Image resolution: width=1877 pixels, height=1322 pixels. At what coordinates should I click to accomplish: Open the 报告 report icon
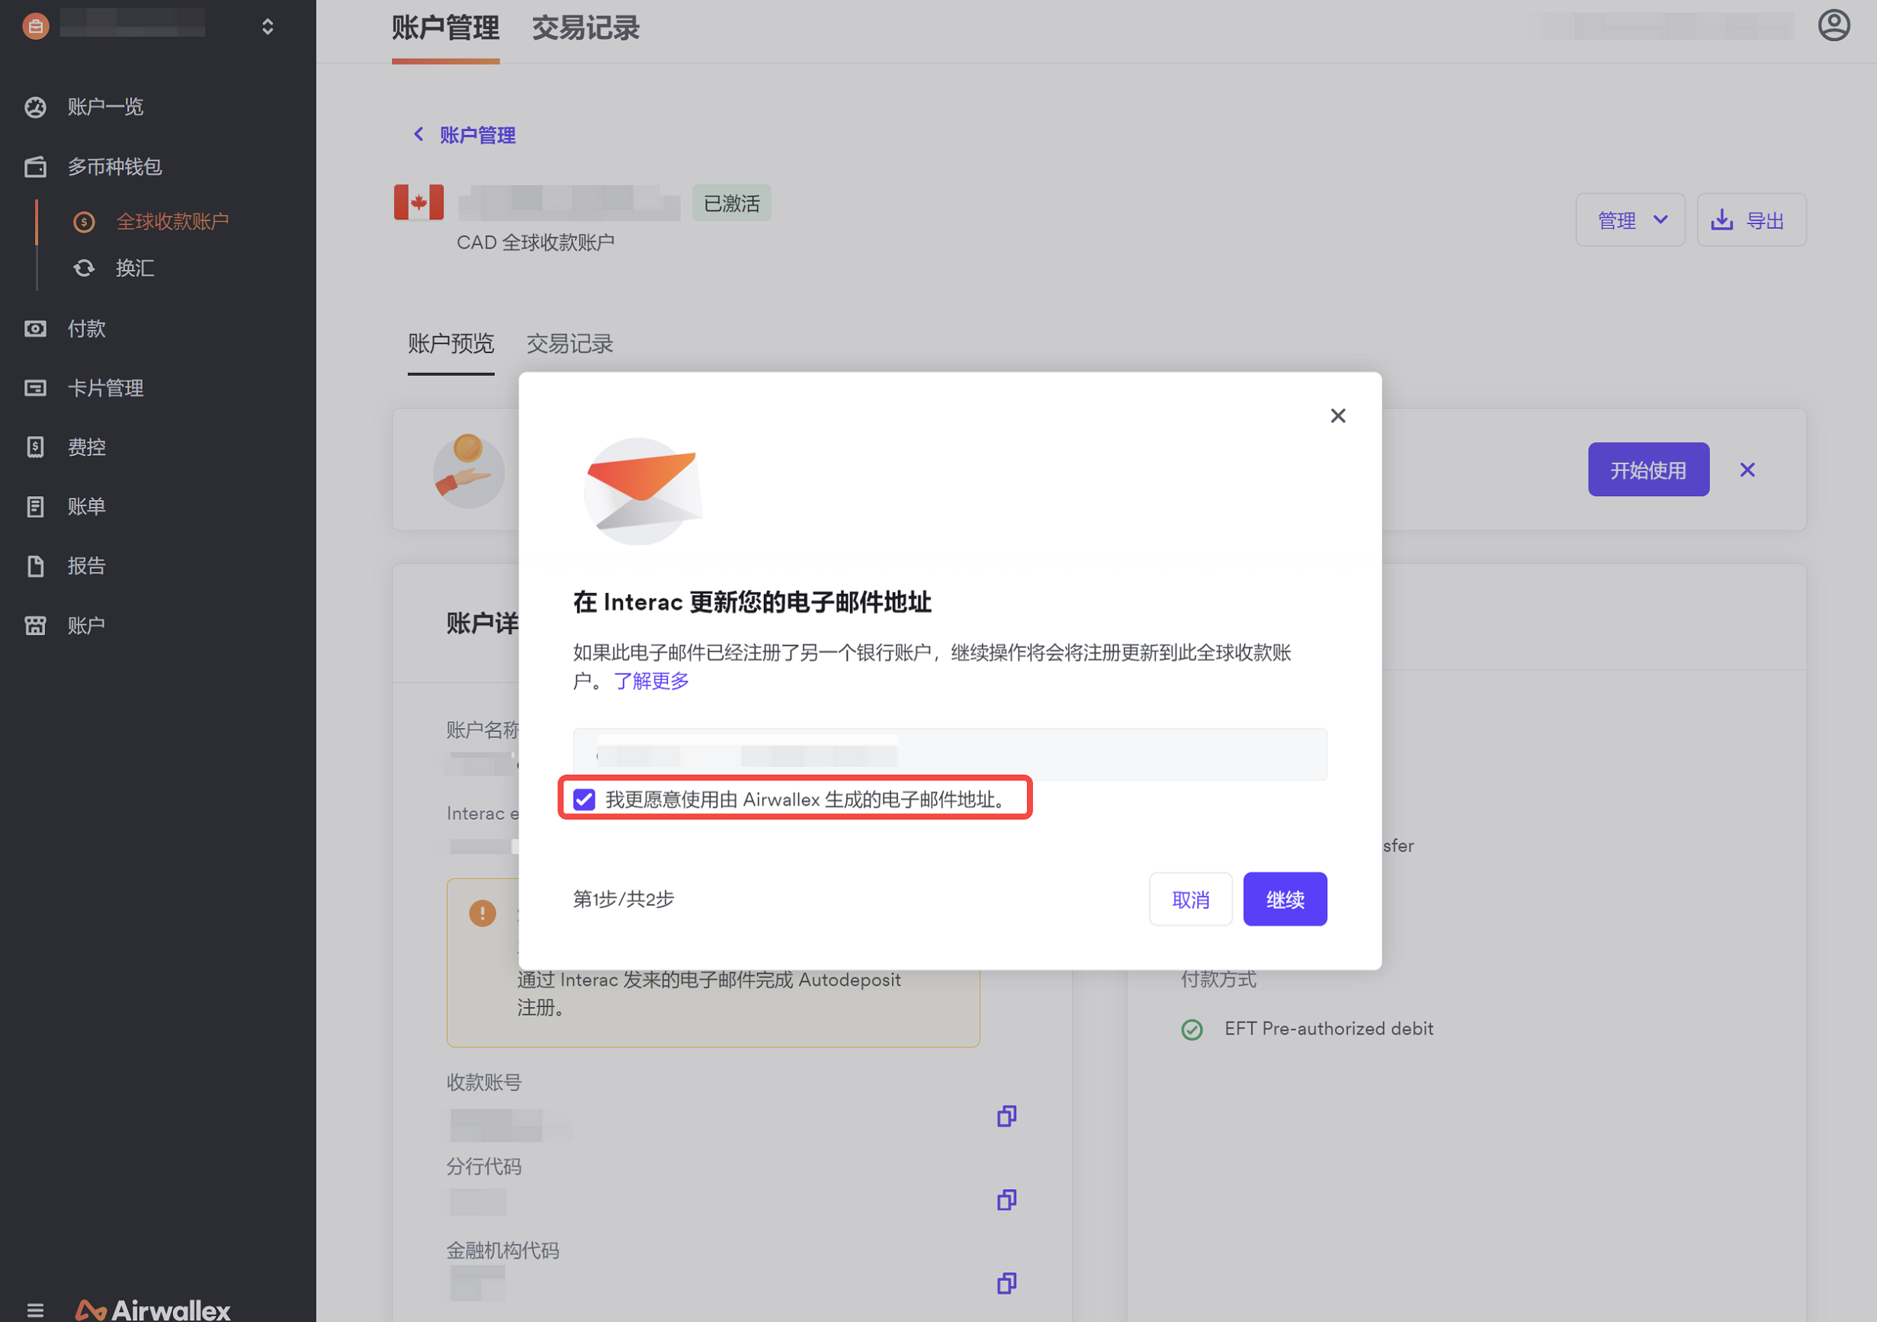(35, 566)
